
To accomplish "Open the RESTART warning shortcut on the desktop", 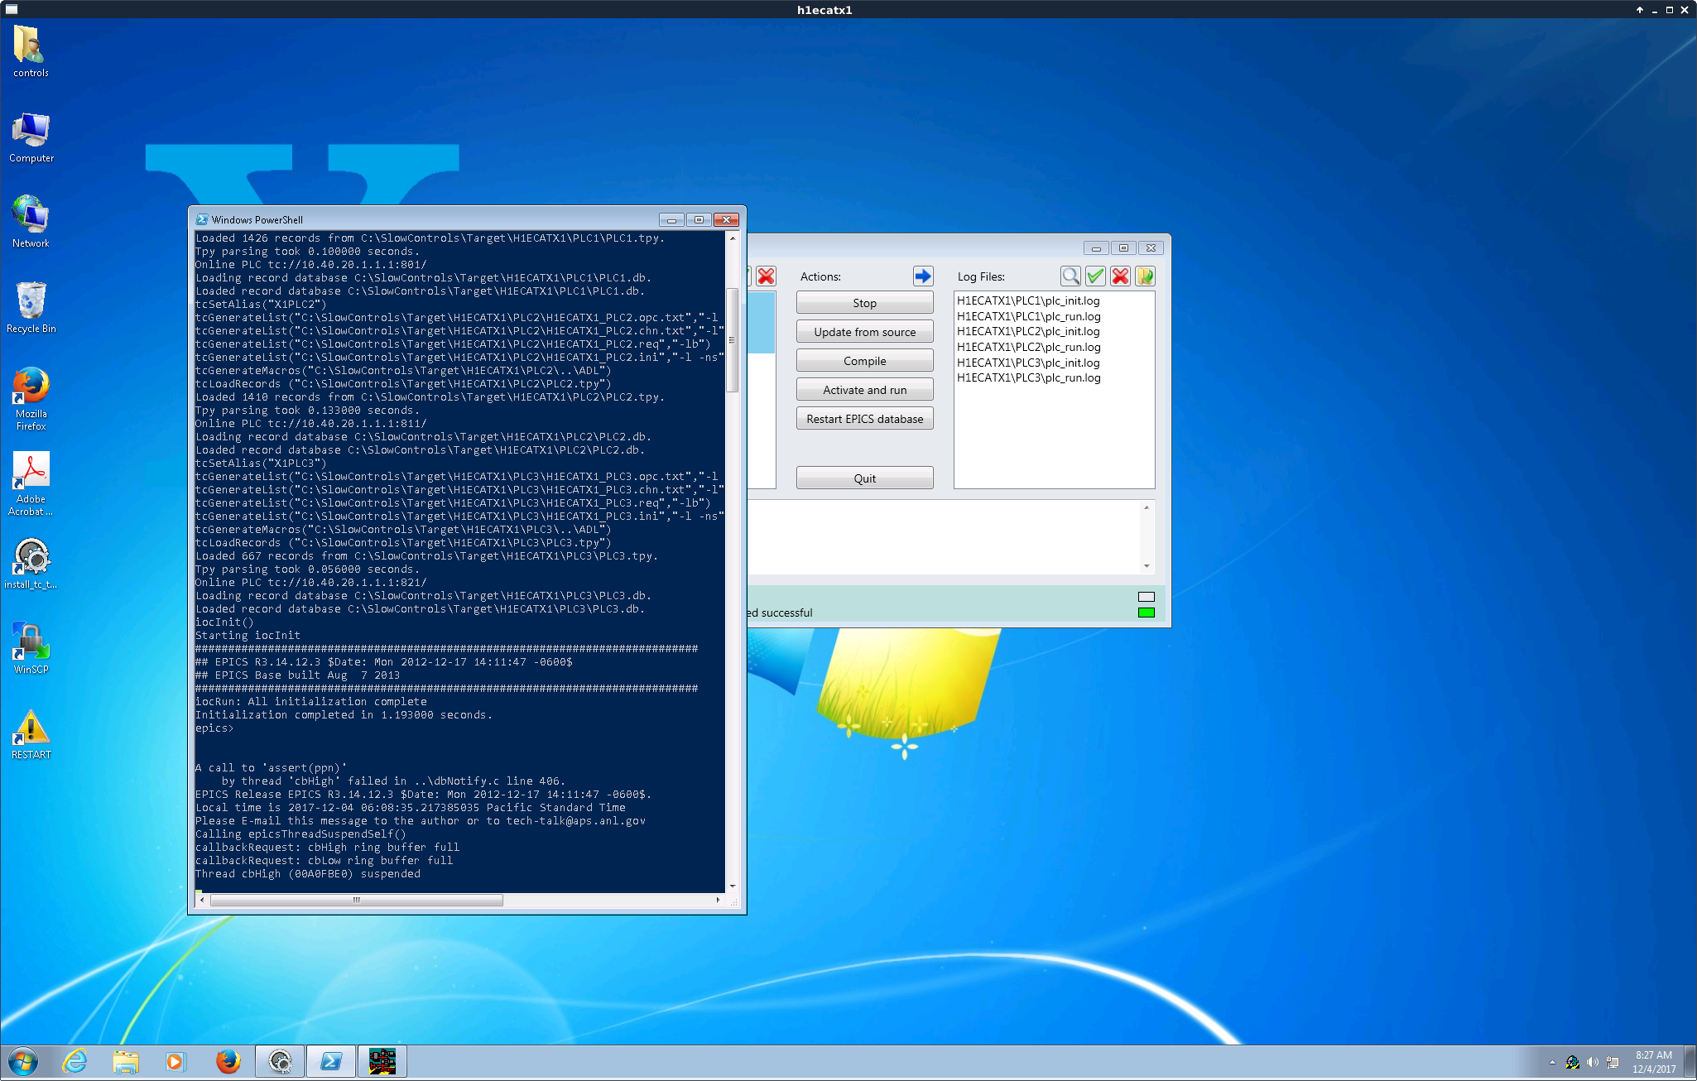I will 31,734.
